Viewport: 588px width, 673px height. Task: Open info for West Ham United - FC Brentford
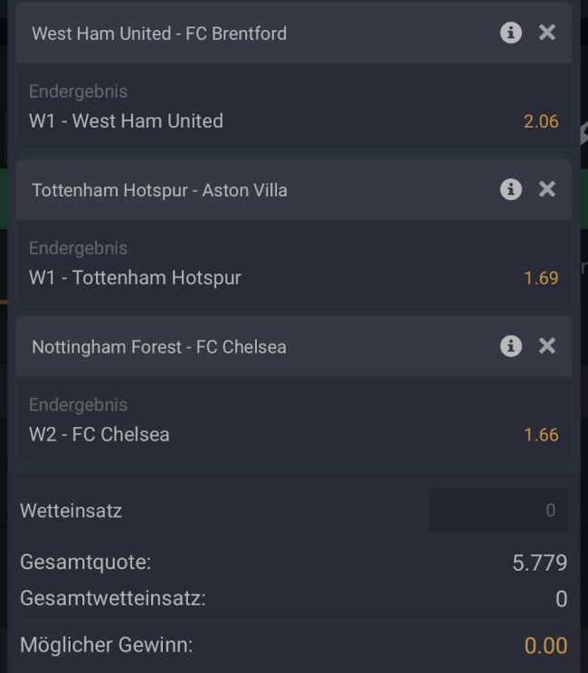coord(511,33)
